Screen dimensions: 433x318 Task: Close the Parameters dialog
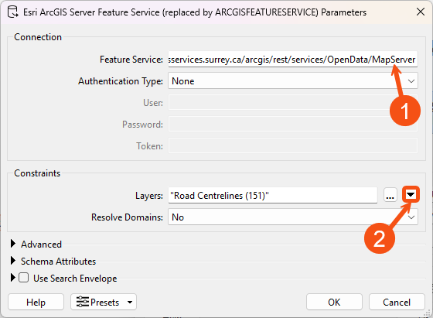pos(421,12)
